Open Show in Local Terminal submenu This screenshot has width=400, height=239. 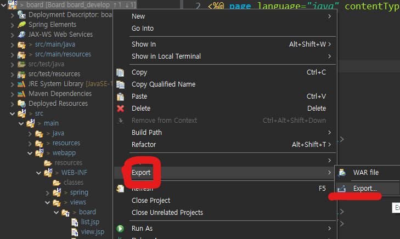click(x=226, y=56)
